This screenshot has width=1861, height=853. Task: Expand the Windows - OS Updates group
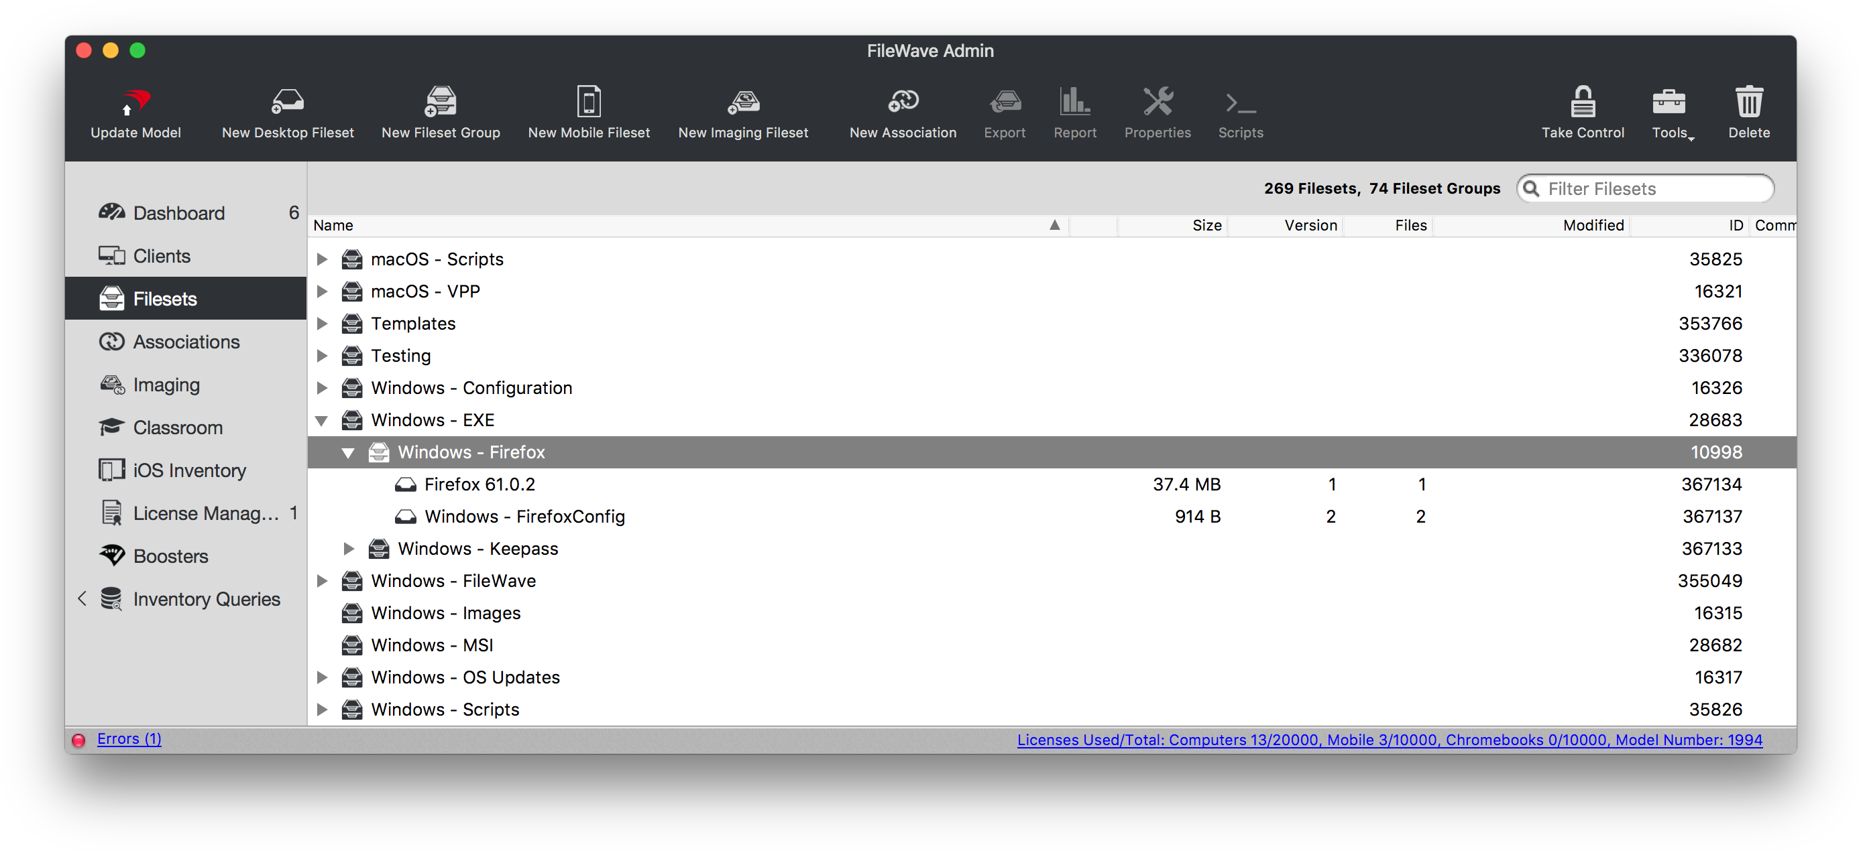coord(322,677)
